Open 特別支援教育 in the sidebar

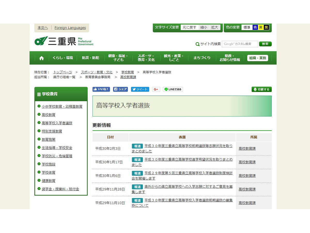[x=52, y=131]
